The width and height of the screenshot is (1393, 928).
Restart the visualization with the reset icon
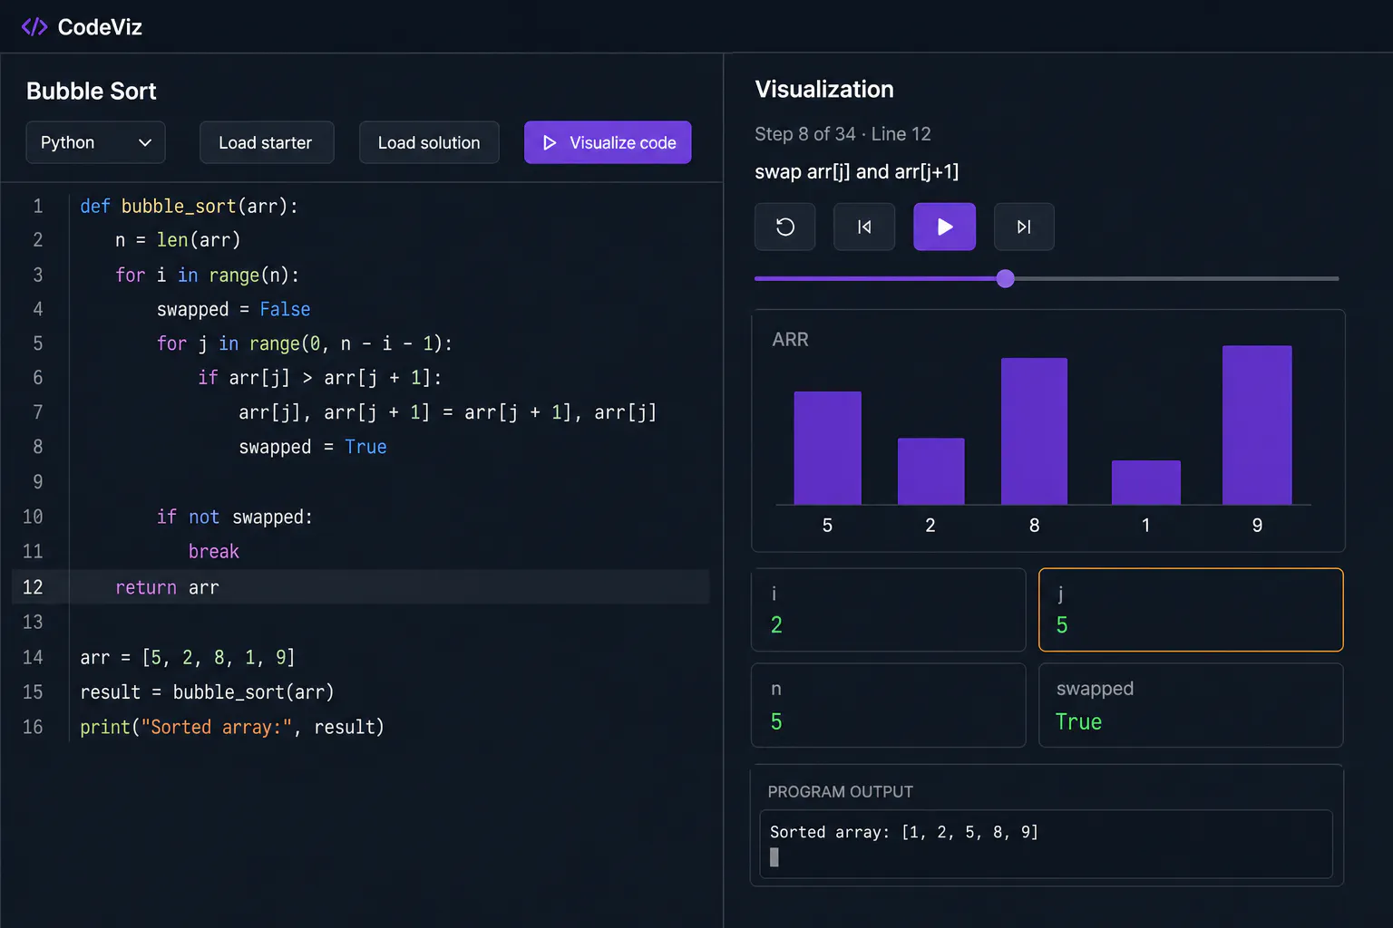tap(785, 227)
